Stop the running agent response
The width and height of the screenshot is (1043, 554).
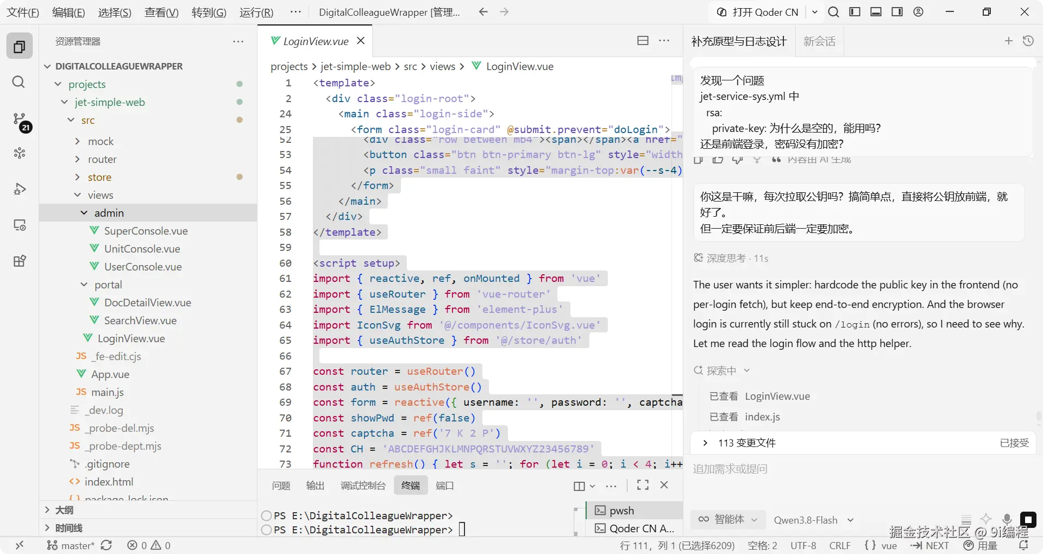tap(1028, 520)
